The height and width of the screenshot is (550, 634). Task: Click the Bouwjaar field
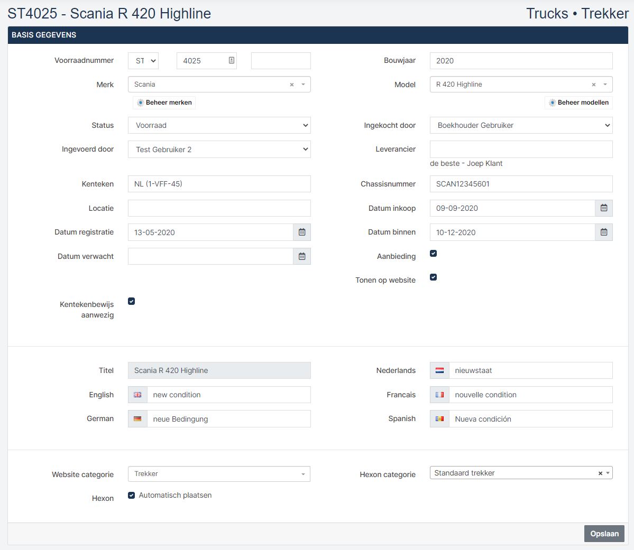521,61
